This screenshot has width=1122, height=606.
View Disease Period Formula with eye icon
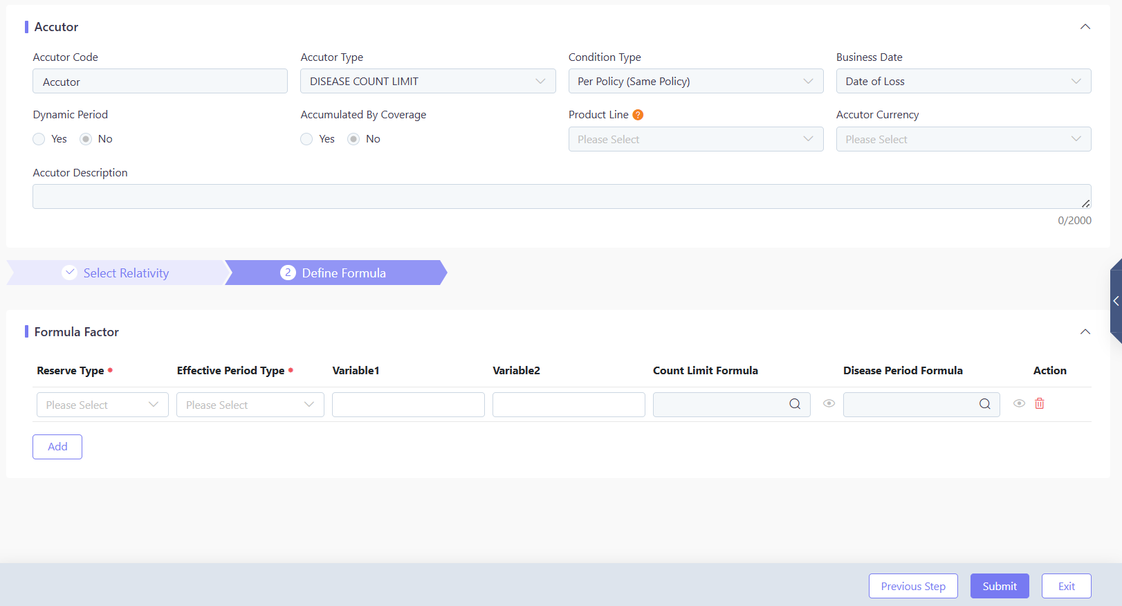(x=1019, y=403)
